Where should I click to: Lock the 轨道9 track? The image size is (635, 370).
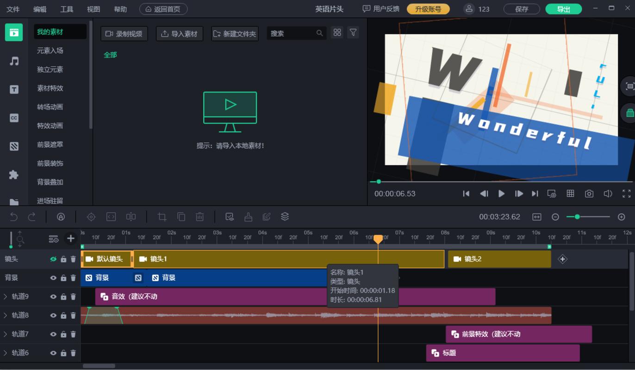(x=63, y=296)
